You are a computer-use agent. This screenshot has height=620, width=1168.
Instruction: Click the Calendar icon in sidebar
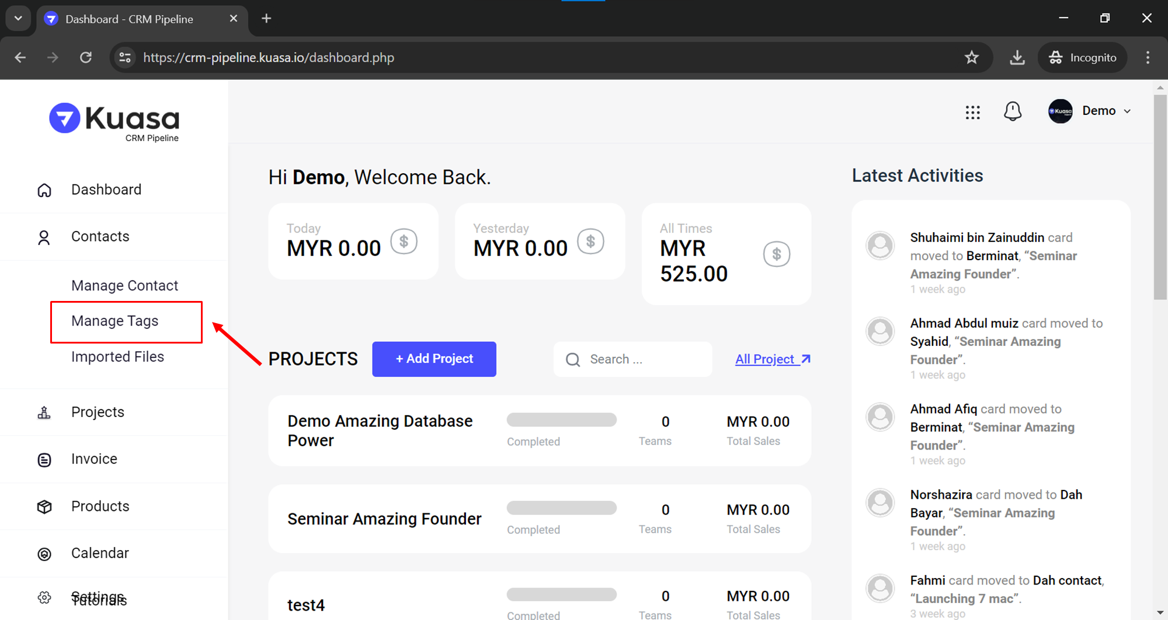point(44,554)
